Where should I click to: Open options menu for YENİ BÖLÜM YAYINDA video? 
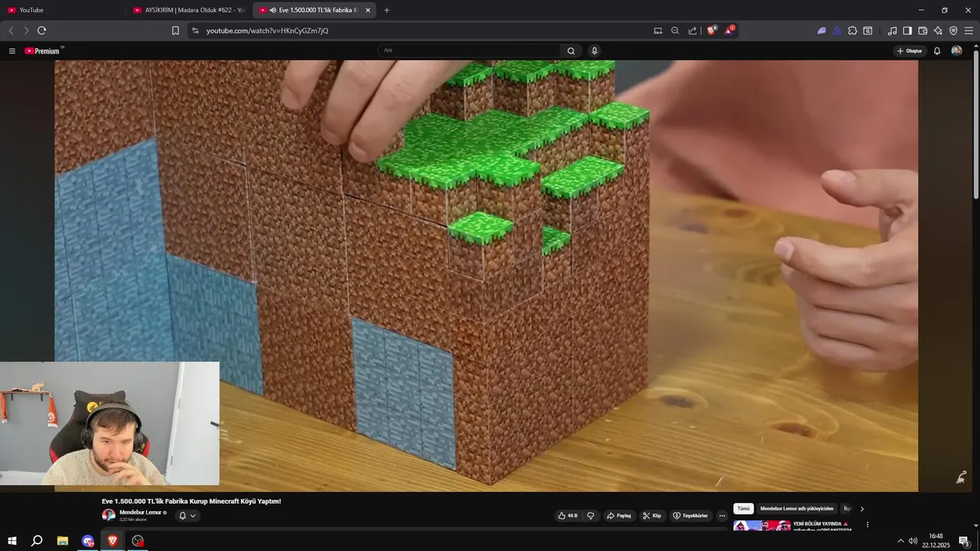pos(867,525)
